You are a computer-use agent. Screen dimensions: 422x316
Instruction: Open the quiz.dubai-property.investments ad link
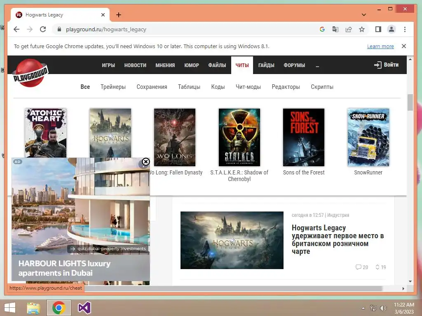[109, 249]
